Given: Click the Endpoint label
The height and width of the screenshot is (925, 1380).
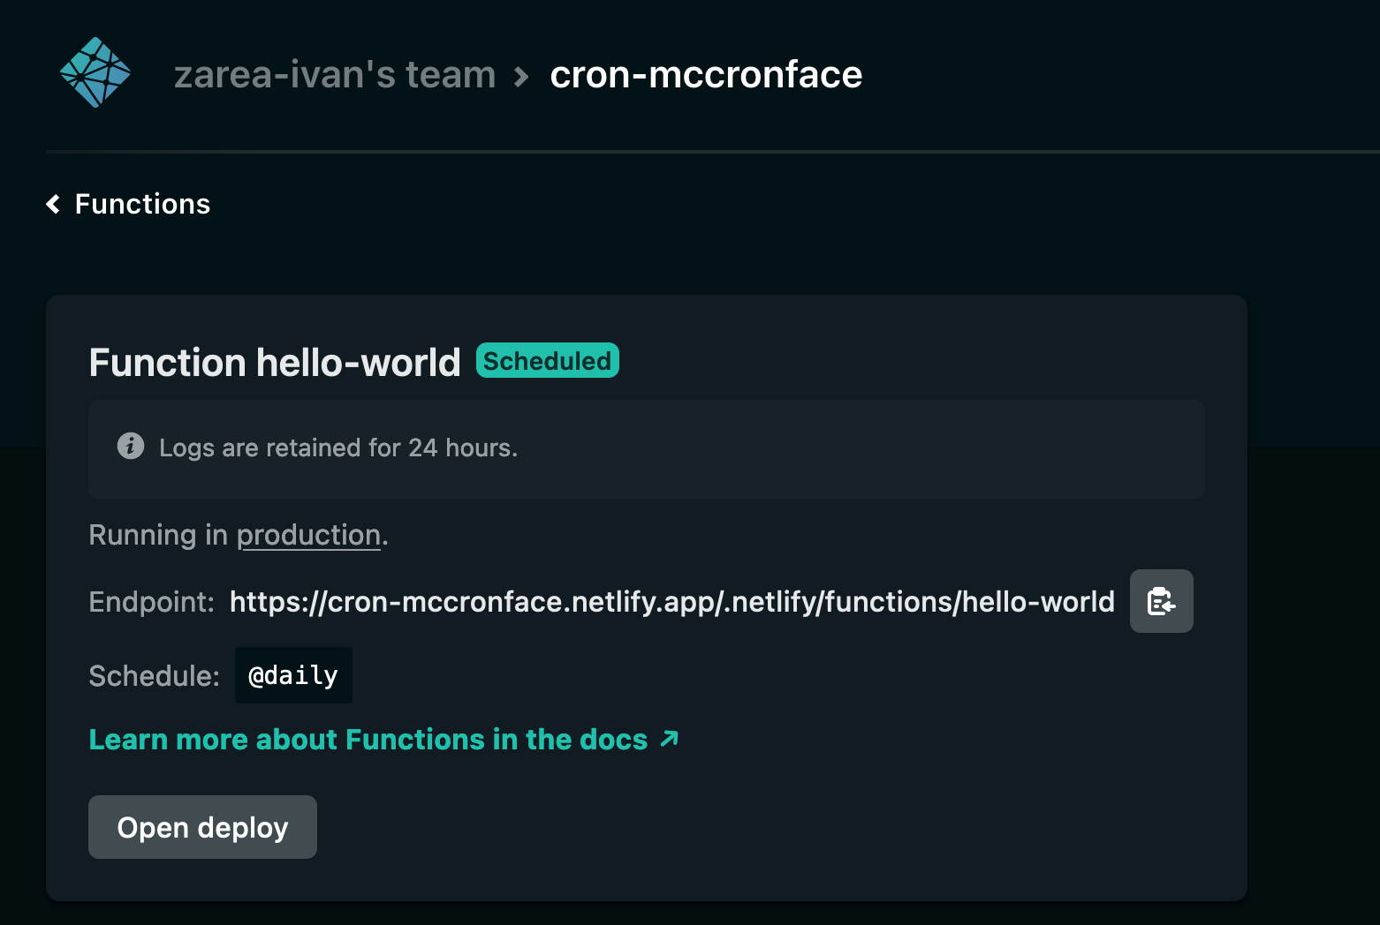Looking at the screenshot, I should click(151, 602).
